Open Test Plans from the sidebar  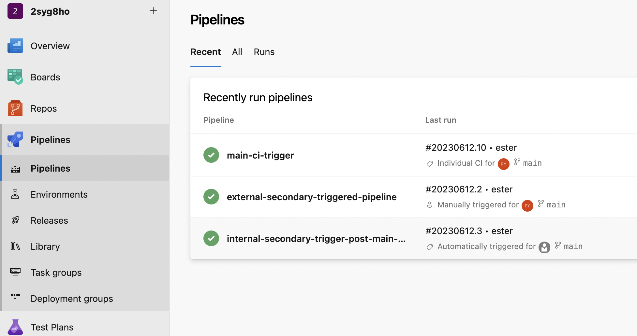pos(52,327)
